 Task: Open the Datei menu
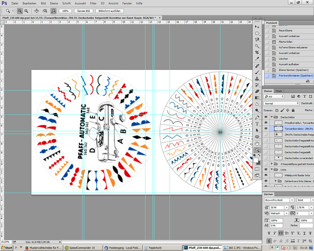[x=15, y=3]
